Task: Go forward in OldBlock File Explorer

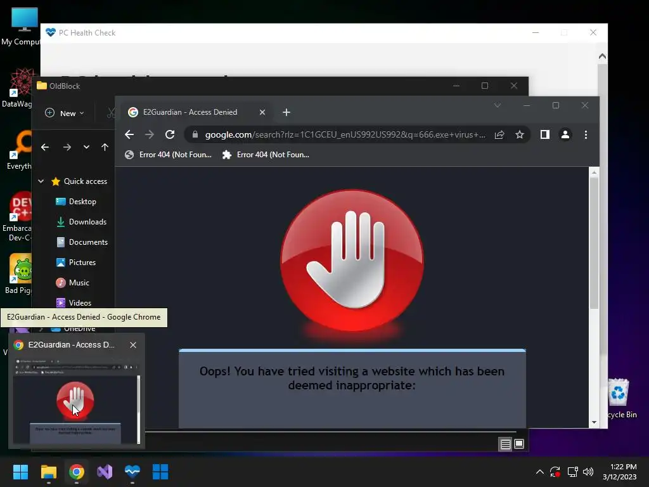Action: (67, 147)
